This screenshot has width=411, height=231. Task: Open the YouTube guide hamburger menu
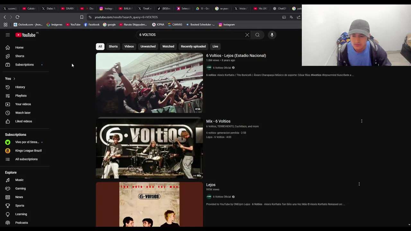click(x=8, y=35)
